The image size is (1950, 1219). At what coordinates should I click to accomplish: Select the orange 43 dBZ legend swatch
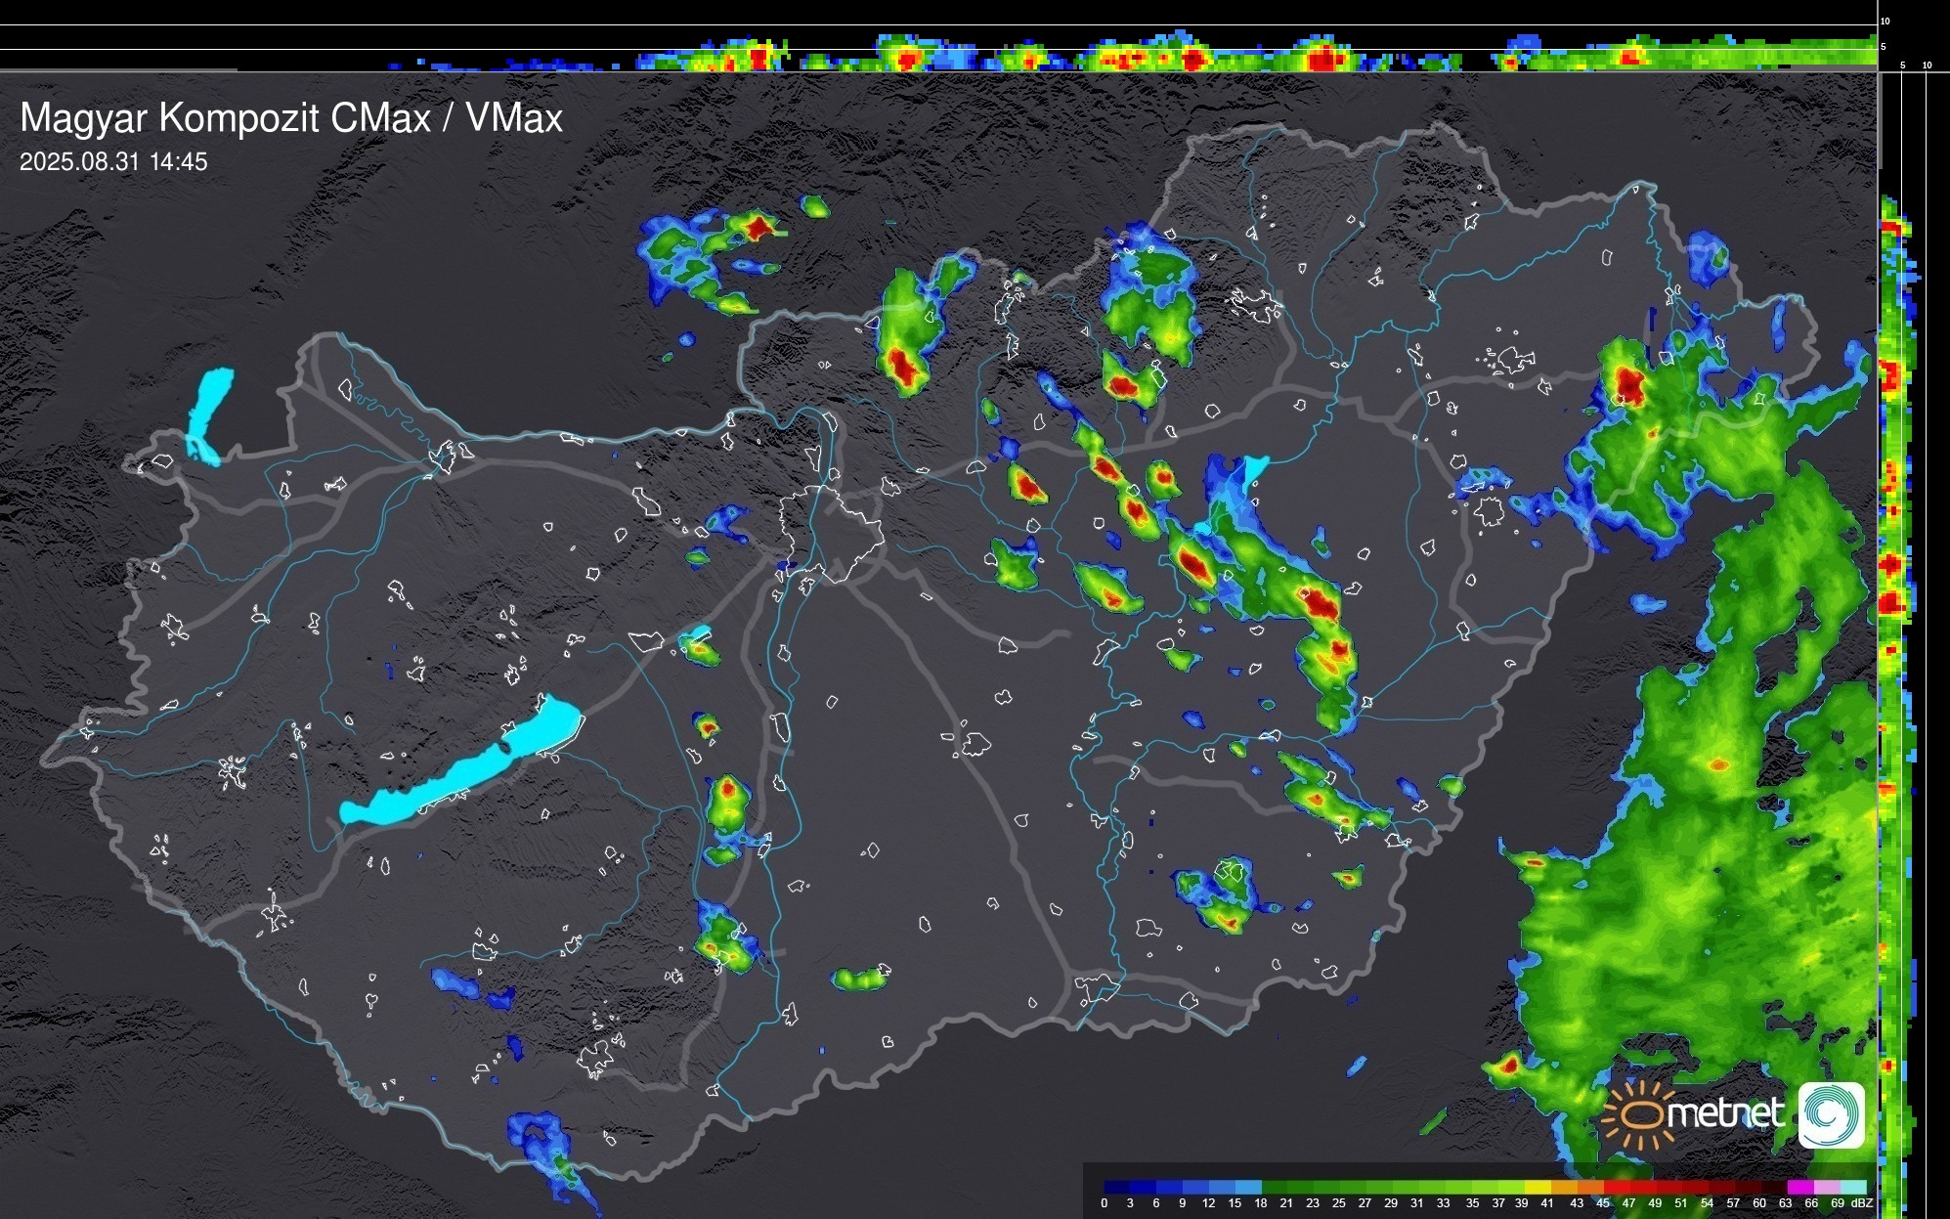[x=1590, y=1187]
